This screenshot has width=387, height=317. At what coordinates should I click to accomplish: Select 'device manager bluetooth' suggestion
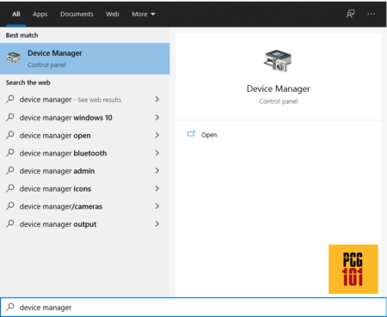(85, 153)
